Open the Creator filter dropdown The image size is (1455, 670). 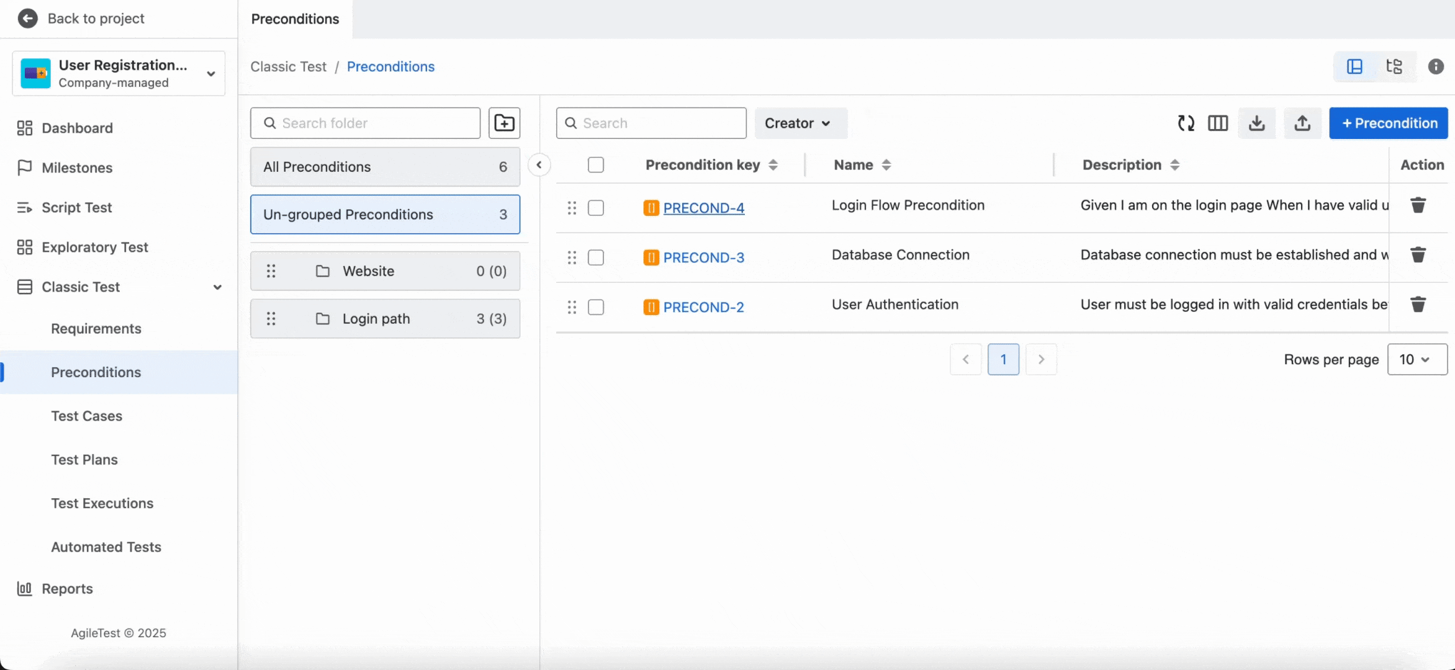(x=798, y=123)
